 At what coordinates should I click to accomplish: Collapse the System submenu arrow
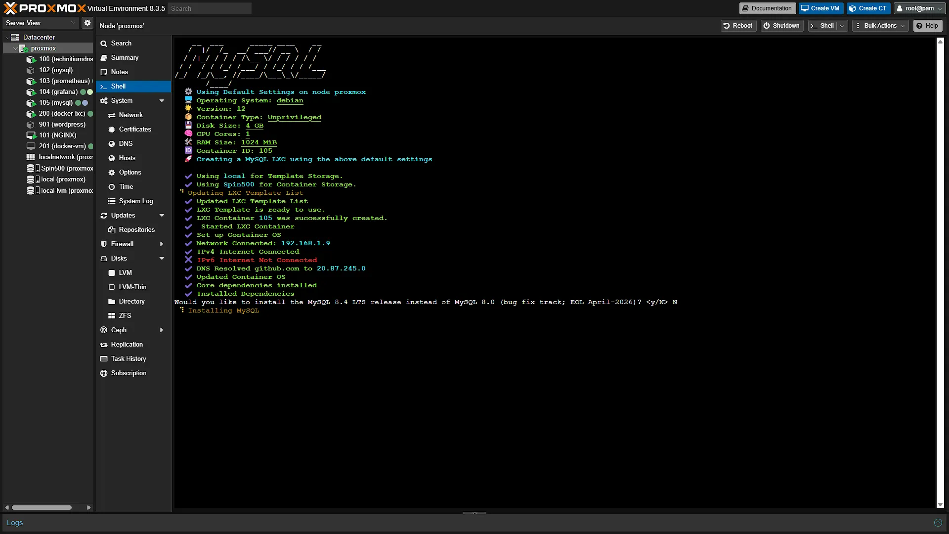[x=162, y=101]
